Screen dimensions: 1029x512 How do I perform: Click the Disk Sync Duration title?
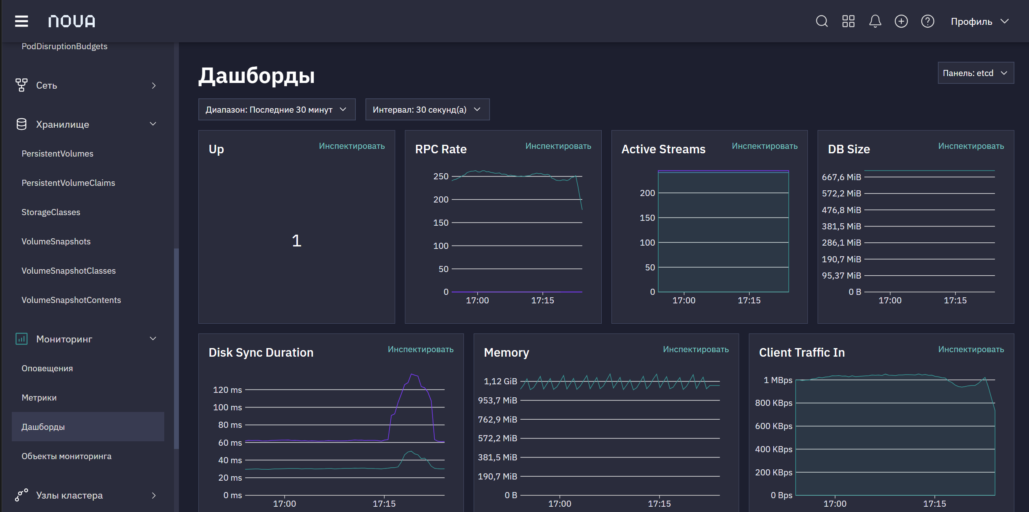pos(261,353)
